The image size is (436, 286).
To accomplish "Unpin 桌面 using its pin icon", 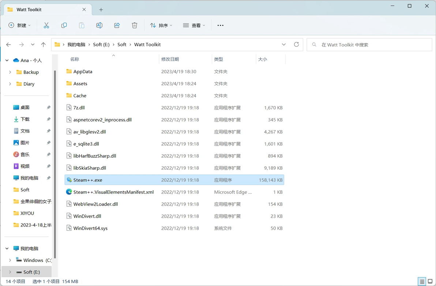I will [49, 107].
